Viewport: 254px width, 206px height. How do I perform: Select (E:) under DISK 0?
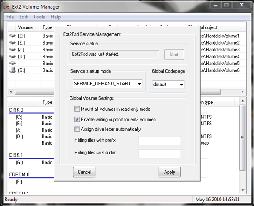tap(19, 124)
